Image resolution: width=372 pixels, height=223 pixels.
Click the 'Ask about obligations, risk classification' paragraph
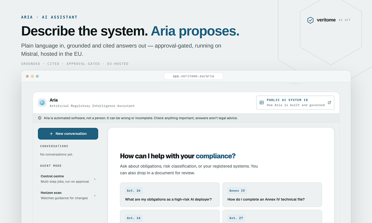click(x=189, y=169)
